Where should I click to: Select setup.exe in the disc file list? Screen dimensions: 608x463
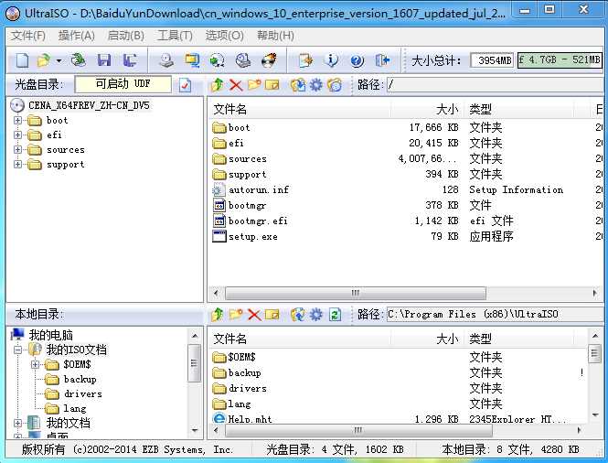[252, 236]
